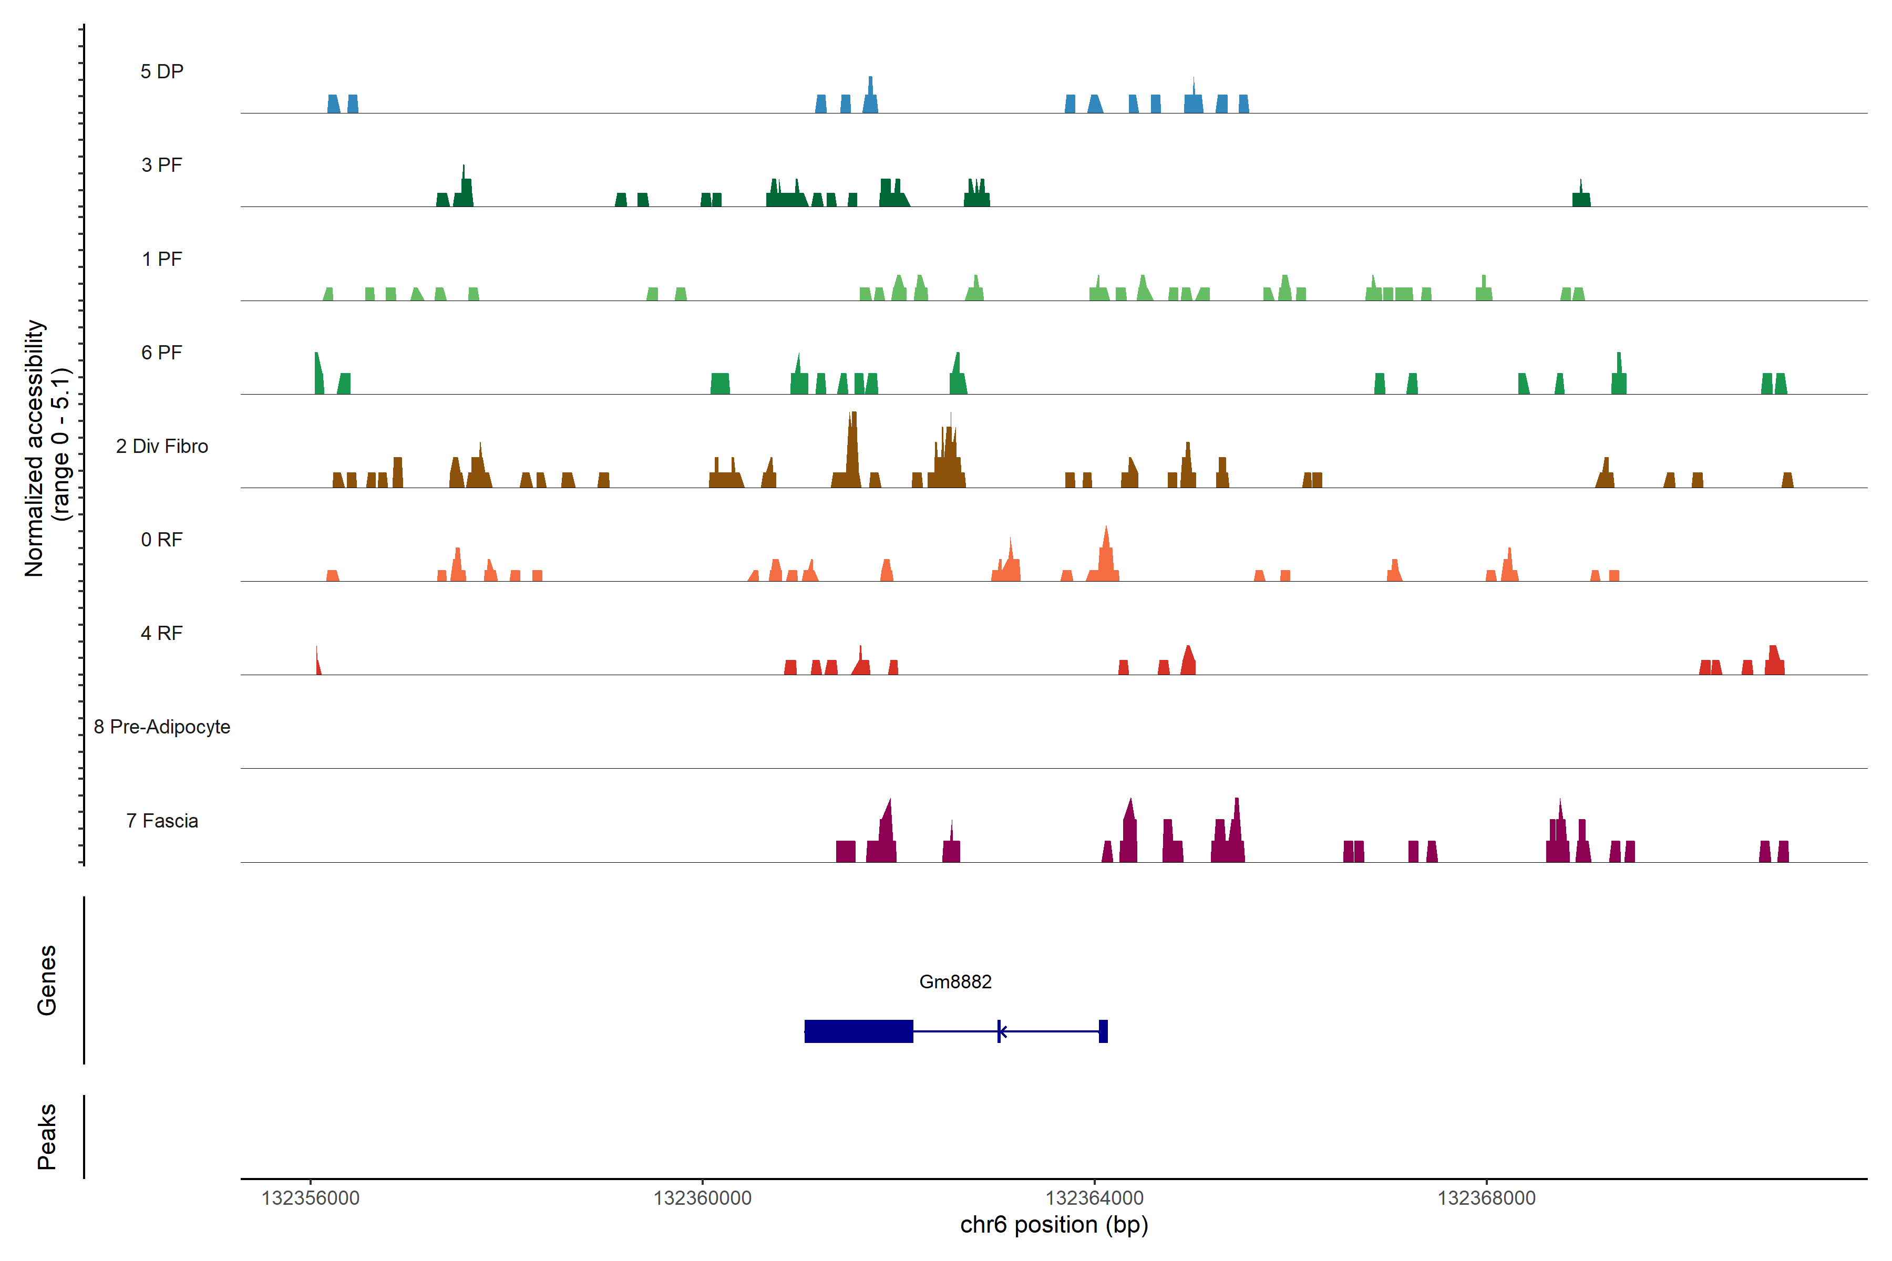Click the 4 RF track label
The height and width of the screenshot is (1261, 1892).
(x=162, y=633)
